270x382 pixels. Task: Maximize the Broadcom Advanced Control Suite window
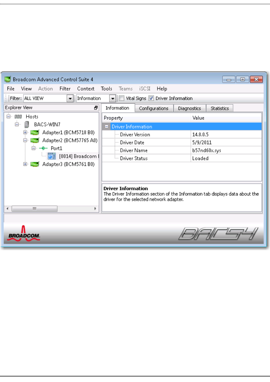pyautogui.click(x=242, y=79)
